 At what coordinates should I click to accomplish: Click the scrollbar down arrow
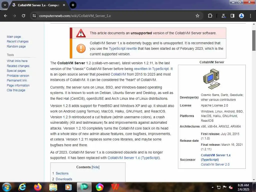tap(254, 180)
